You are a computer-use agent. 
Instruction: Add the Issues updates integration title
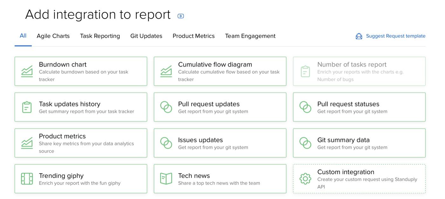200,140
